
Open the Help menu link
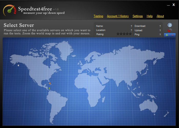pos(150,16)
